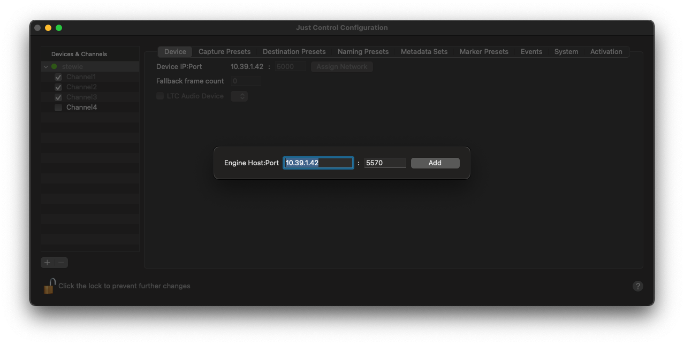The height and width of the screenshot is (345, 684).
Task: Click the Fallback frame count field
Action: (246, 81)
